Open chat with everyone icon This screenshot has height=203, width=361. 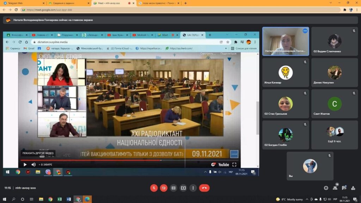click(344, 188)
